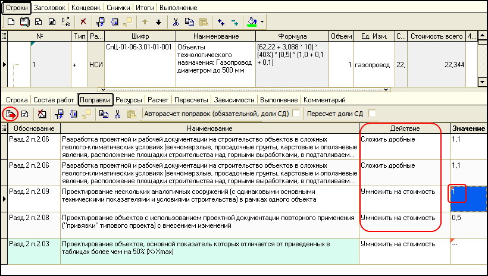Click the scroll down arrow of upper table
488x276 pixels.
coord(482,81)
